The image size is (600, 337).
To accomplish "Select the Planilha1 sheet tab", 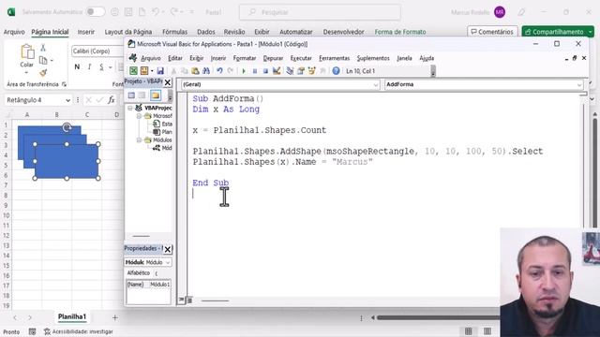I will pyautogui.click(x=72, y=316).
